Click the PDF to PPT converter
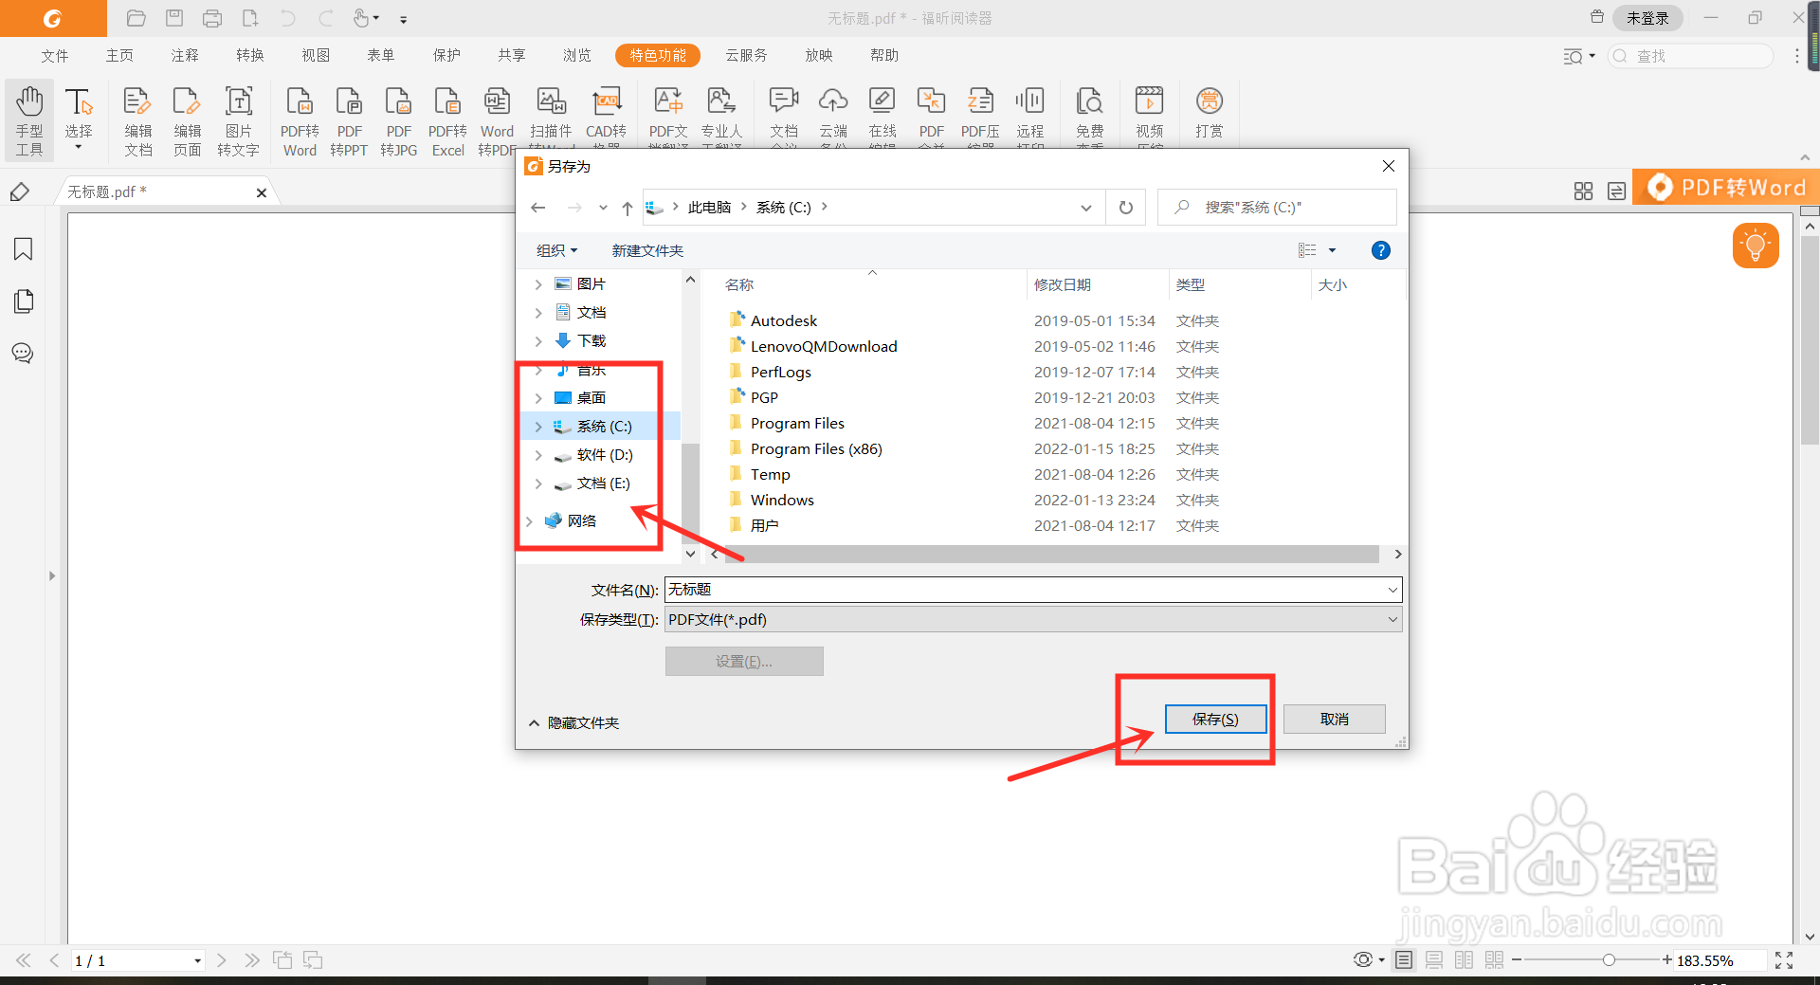The image size is (1820, 985). 349,119
